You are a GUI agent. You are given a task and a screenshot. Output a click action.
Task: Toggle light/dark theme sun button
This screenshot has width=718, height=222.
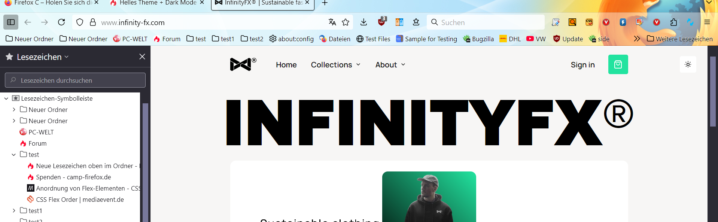tap(688, 64)
